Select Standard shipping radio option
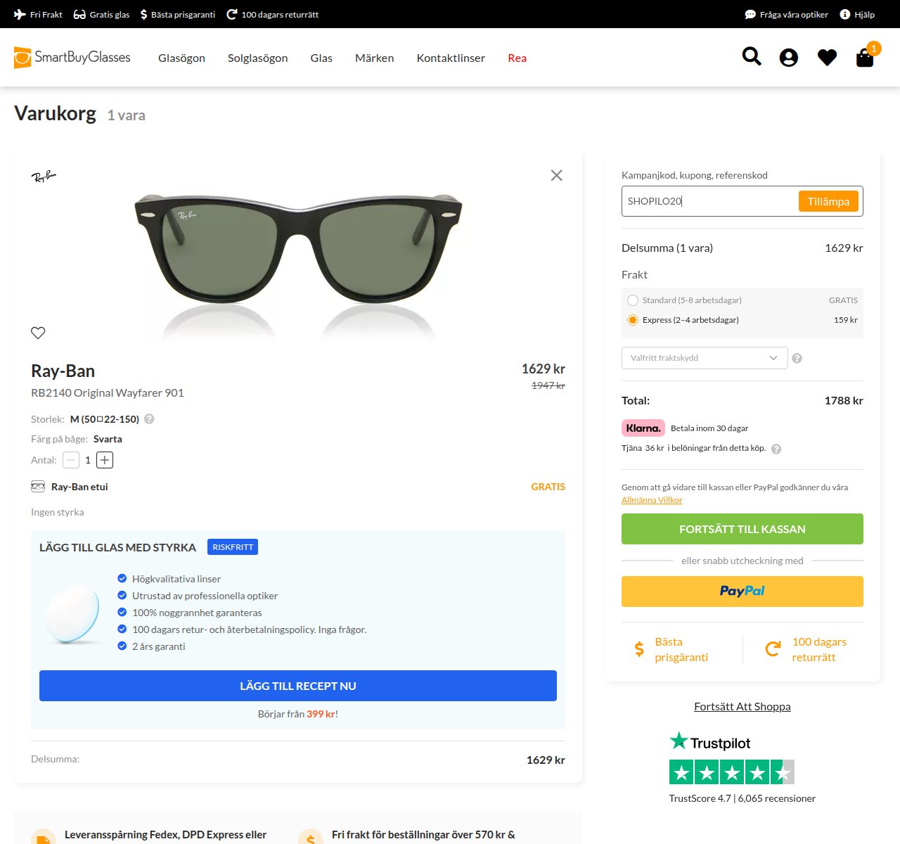This screenshot has width=900, height=844. (633, 300)
